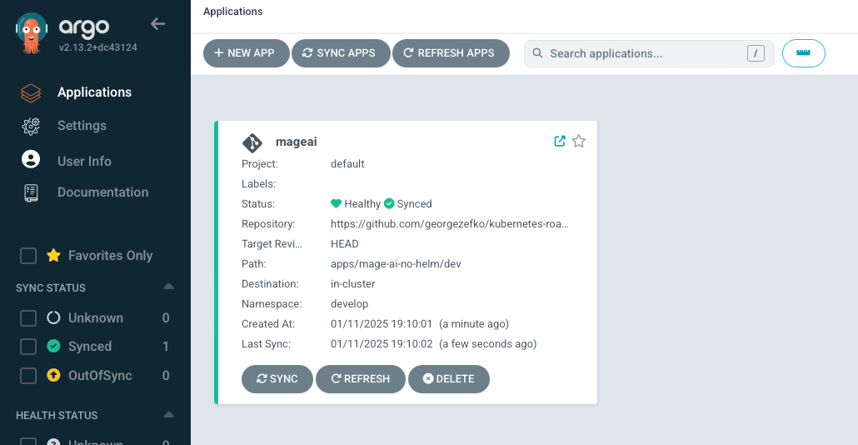The height and width of the screenshot is (445, 858).
Task: Click the Argo octopus logo
Action: (x=31, y=32)
